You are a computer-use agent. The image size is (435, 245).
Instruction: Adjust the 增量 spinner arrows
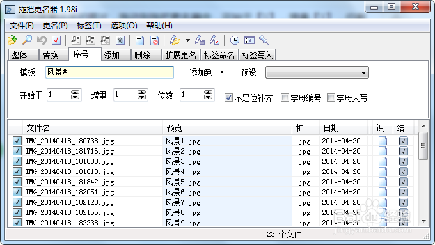141,95
